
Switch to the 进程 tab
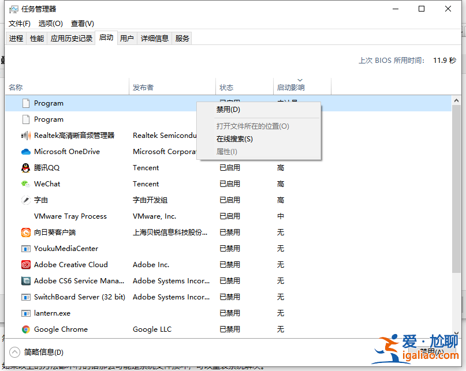click(16, 38)
